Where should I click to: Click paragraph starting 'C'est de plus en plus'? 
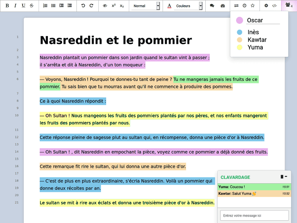tap(127, 184)
